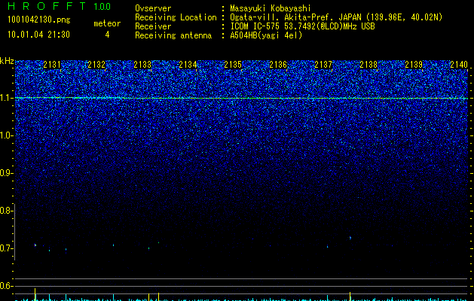Click the Receiving Location label
This screenshot has width=474, height=301.
coord(176,17)
